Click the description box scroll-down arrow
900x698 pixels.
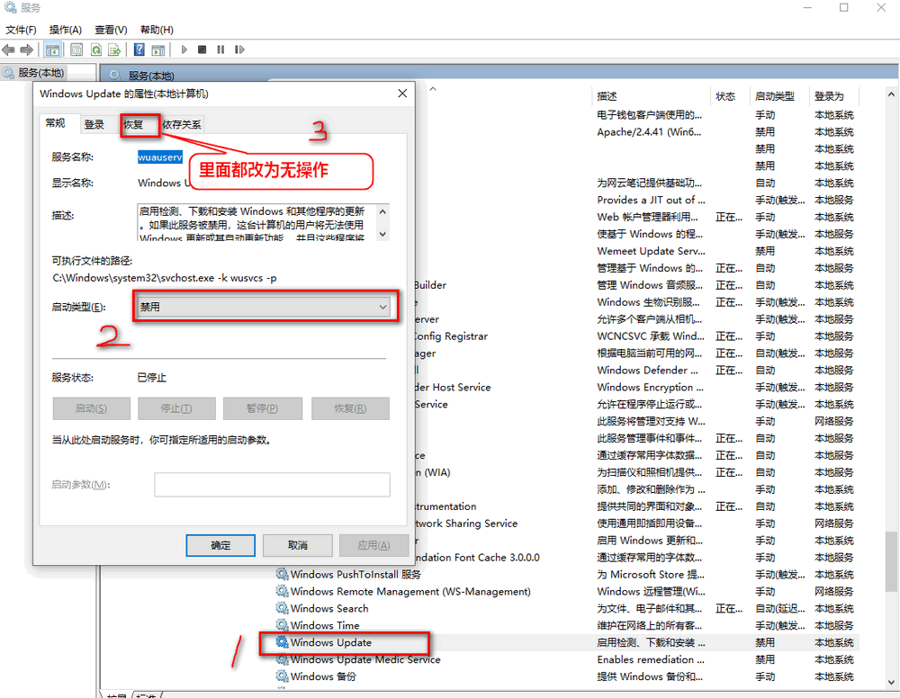click(x=382, y=234)
